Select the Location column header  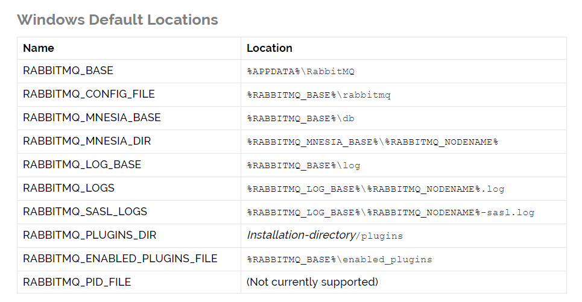click(270, 48)
